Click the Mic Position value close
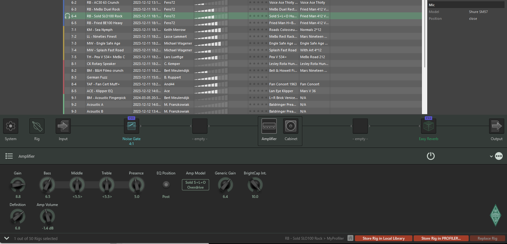This screenshot has height=244, width=507. [473, 19]
